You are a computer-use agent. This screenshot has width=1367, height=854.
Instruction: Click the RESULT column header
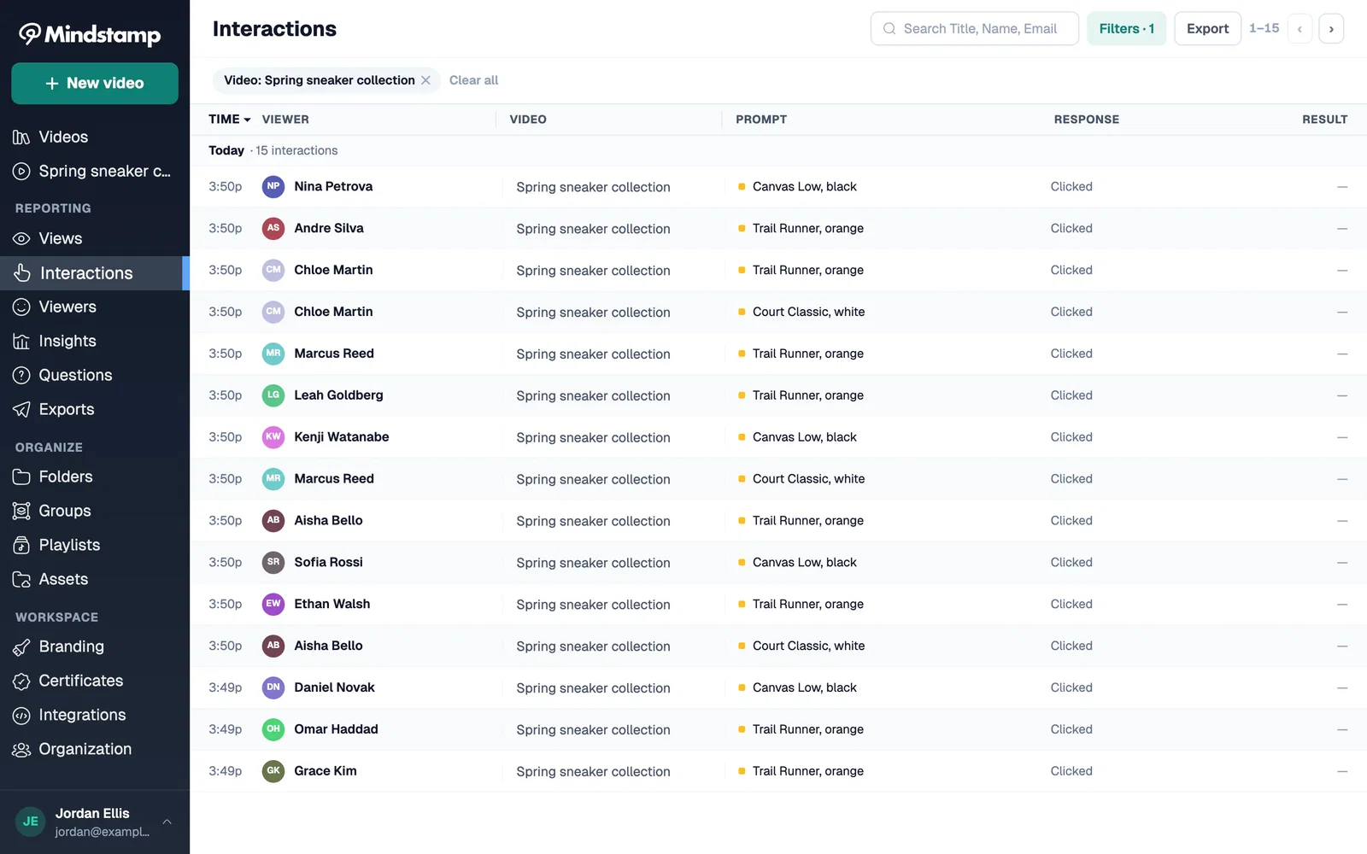(x=1324, y=120)
